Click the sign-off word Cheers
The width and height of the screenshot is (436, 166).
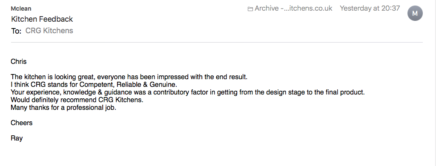(22, 123)
